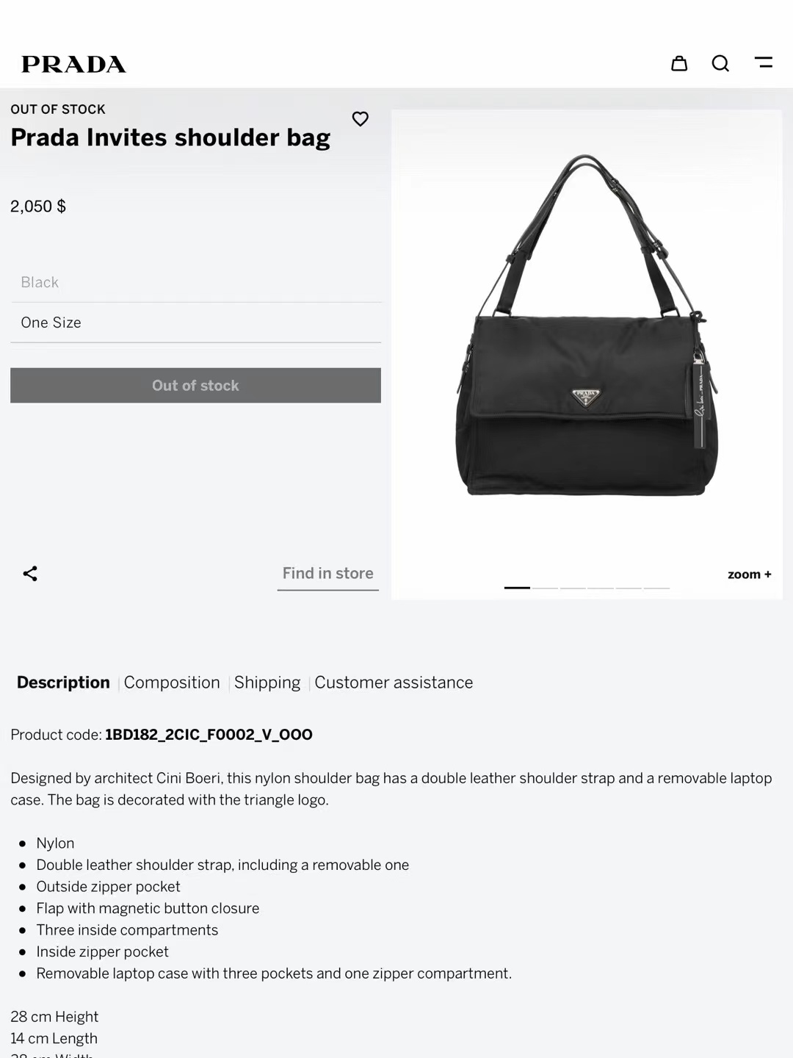The height and width of the screenshot is (1058, 793).
Task: Switch to the Composition tab
Action: click(x=172, y=683)
